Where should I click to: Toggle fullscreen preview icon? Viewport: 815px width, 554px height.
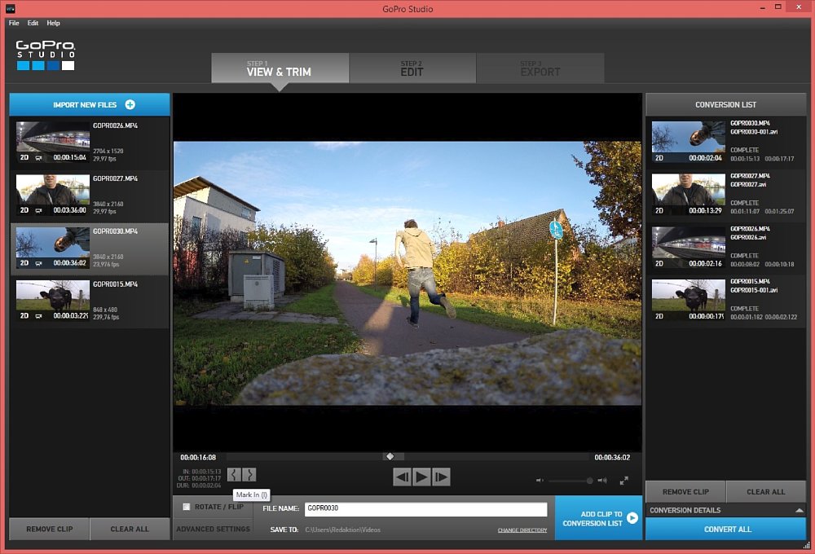click(623, 481)
